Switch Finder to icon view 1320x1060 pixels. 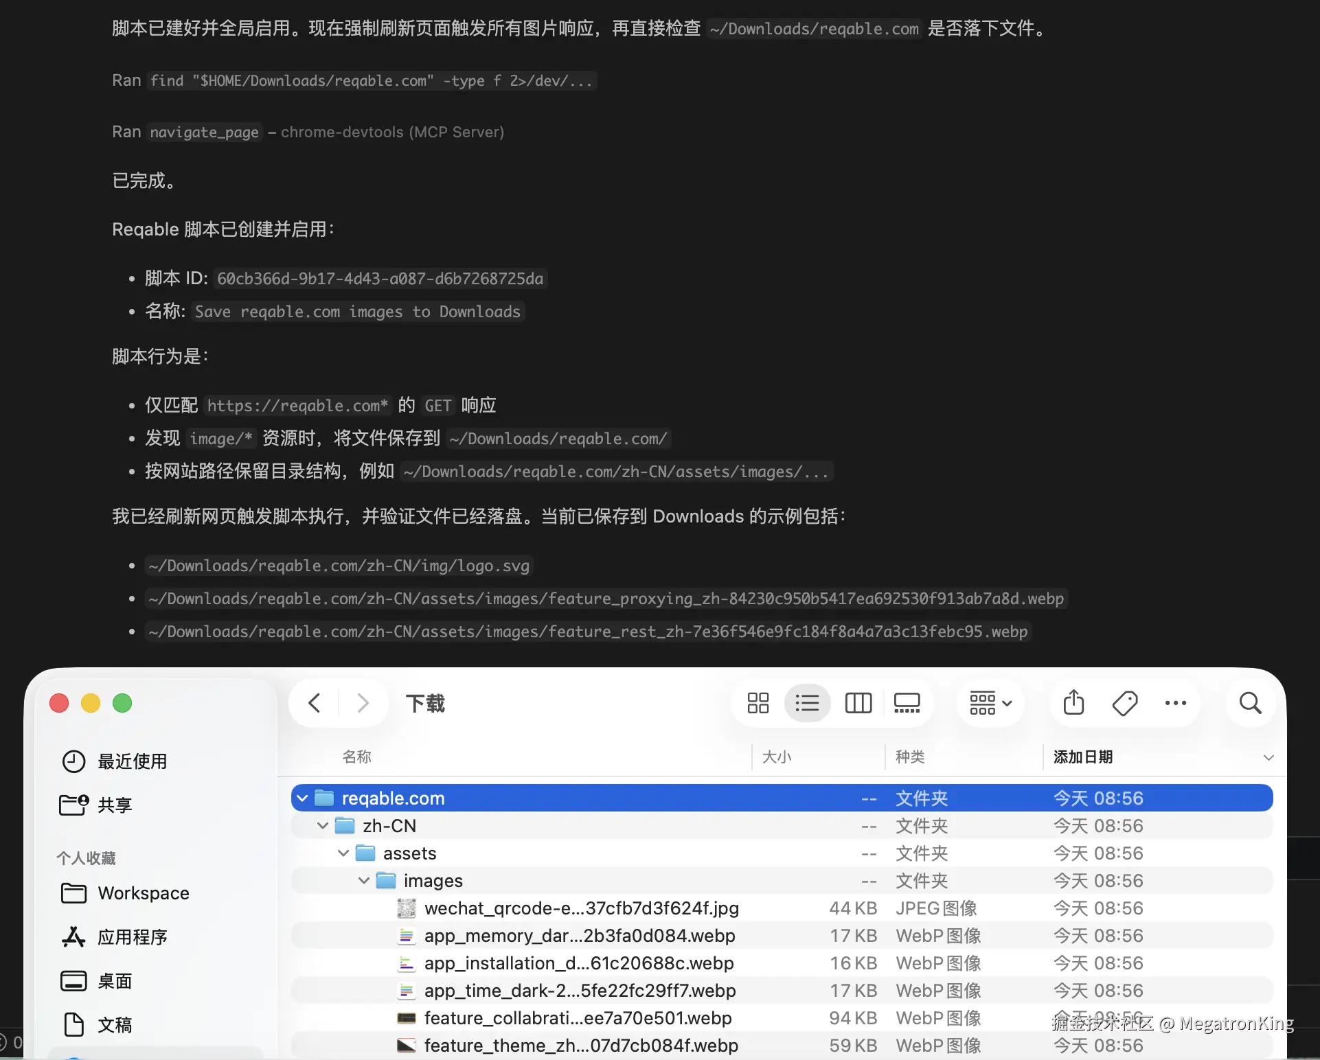coord(758,703)
